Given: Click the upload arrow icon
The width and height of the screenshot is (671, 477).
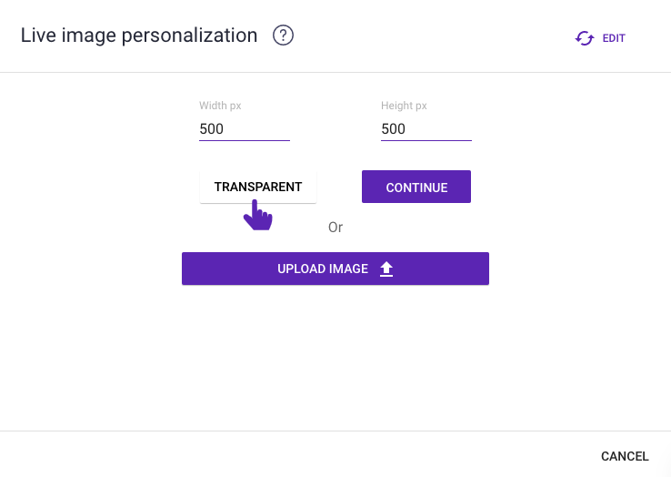Looking at the screenshot, I should pyautogui.click(x=386, y=269).
